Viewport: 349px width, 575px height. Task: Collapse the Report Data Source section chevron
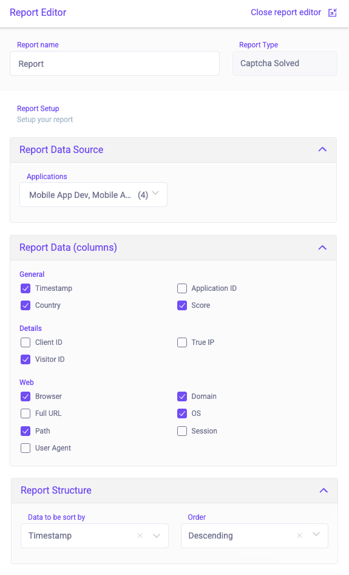(322, 149)
